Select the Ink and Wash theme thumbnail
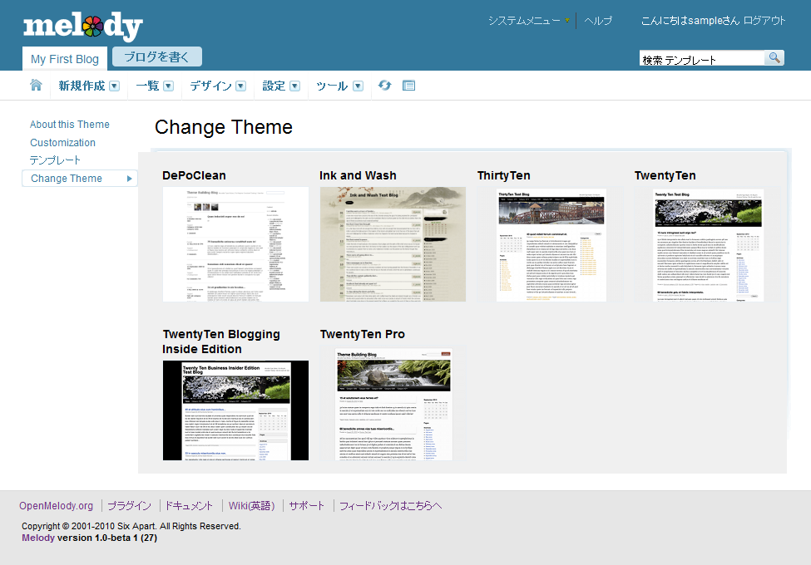The width and height of the screenshot is (811, 565). click(393, 244)
